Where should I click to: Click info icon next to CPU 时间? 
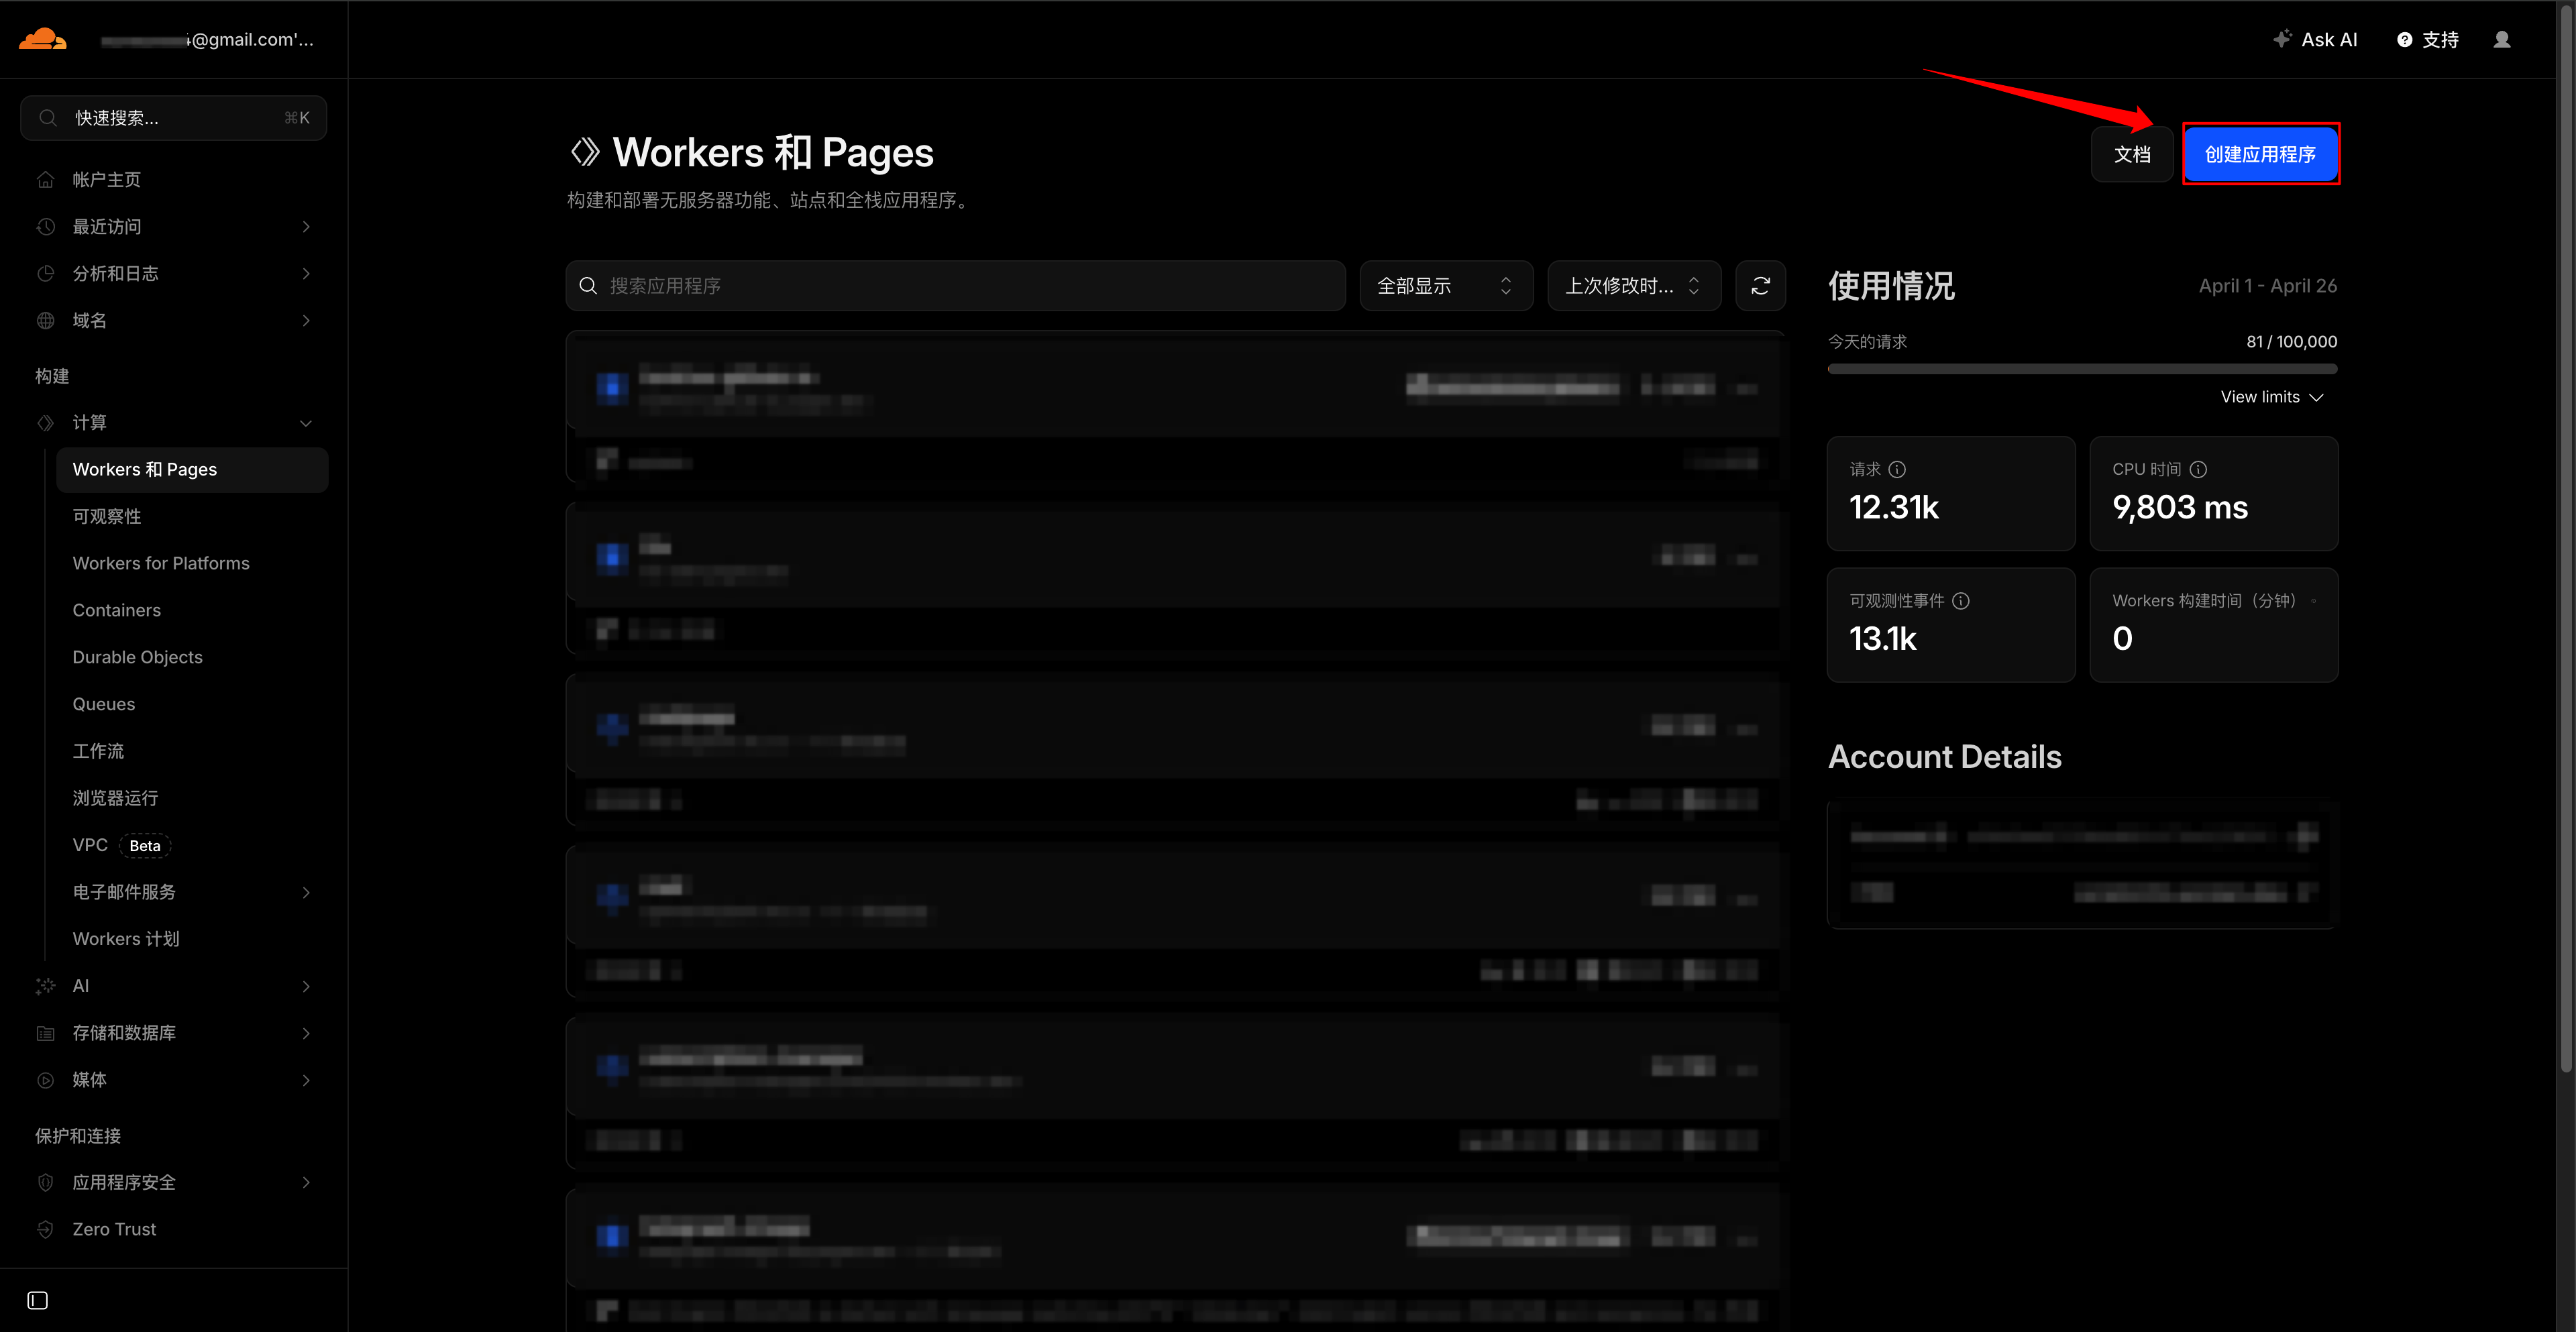click(2198, 469)
